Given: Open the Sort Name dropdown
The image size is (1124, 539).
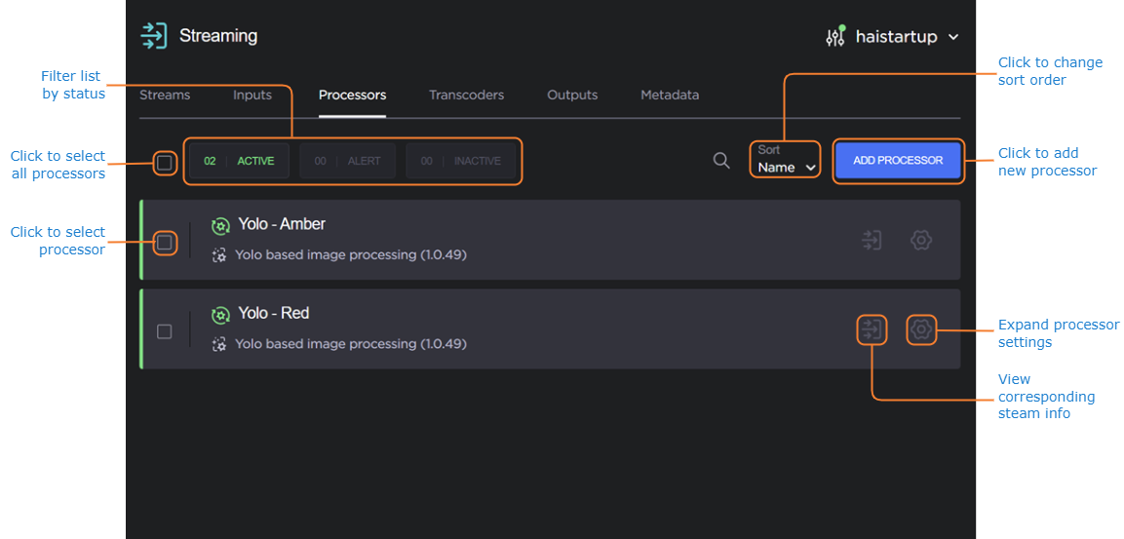Looking at the screenshot, I should click(x=786, y=160).
